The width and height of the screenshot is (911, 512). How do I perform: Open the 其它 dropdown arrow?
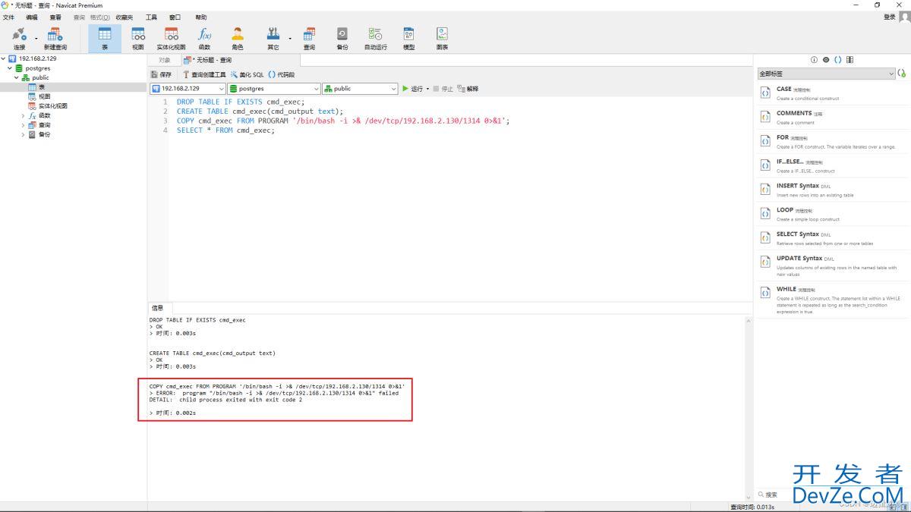(x=289, y=38)
